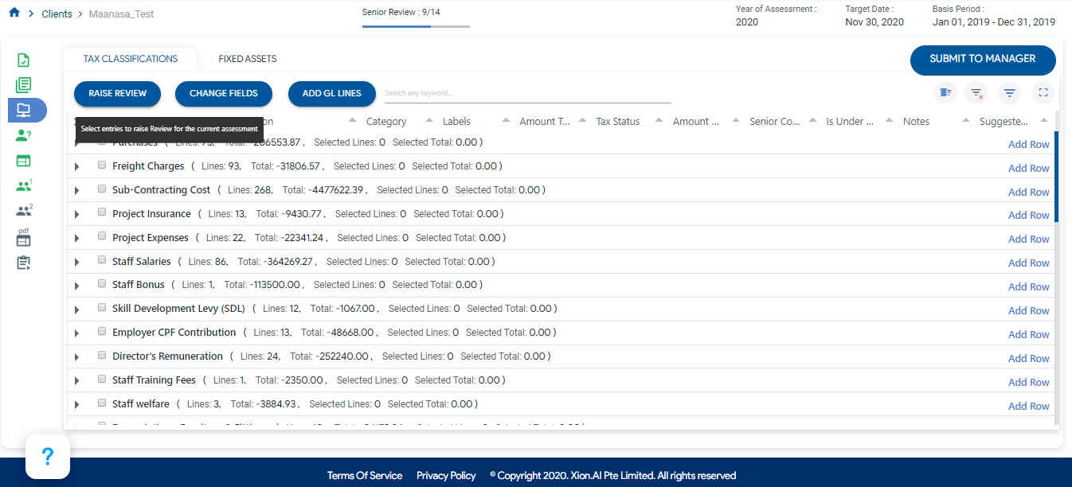1072x487 pixels.
Task: Click the home icon in breadcrumb
Action: (x=14, y=14)
